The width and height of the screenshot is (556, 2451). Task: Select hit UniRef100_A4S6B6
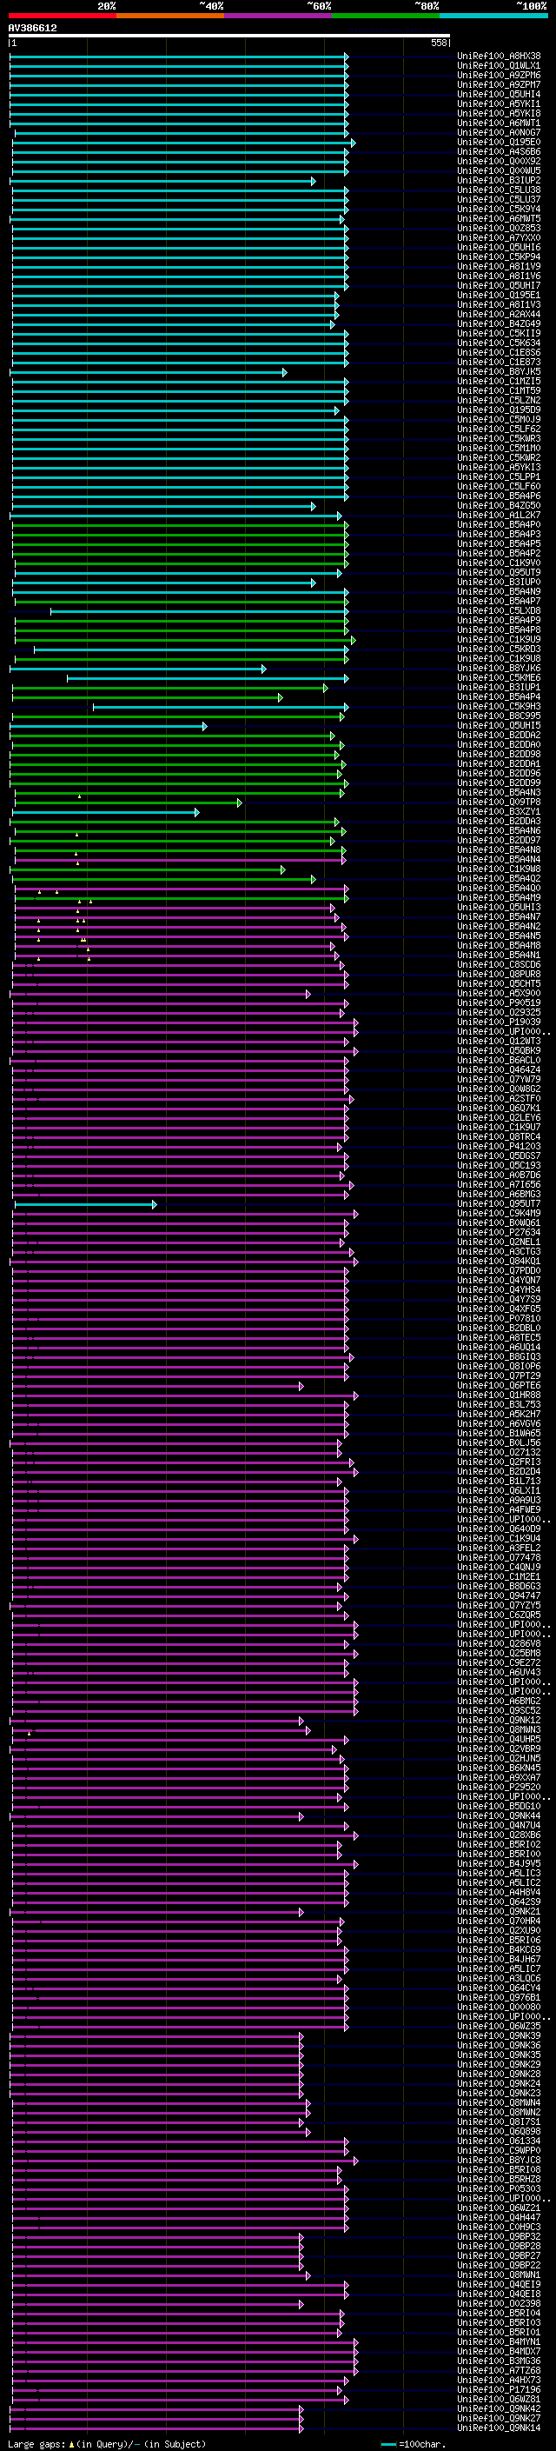[x=499, y=151]
